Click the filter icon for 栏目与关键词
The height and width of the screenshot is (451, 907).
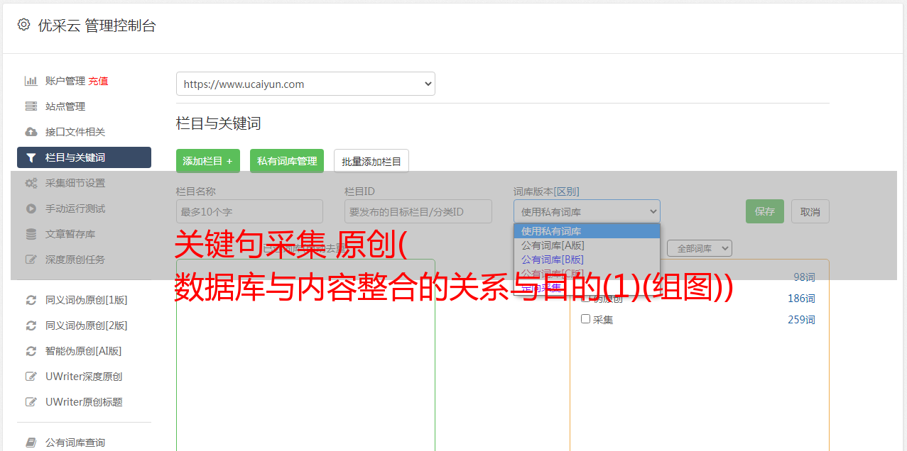coord(31,157)
